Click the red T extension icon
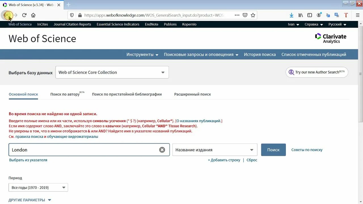The height and width of the screenshot is (204, 363). [x=346, y=15]
